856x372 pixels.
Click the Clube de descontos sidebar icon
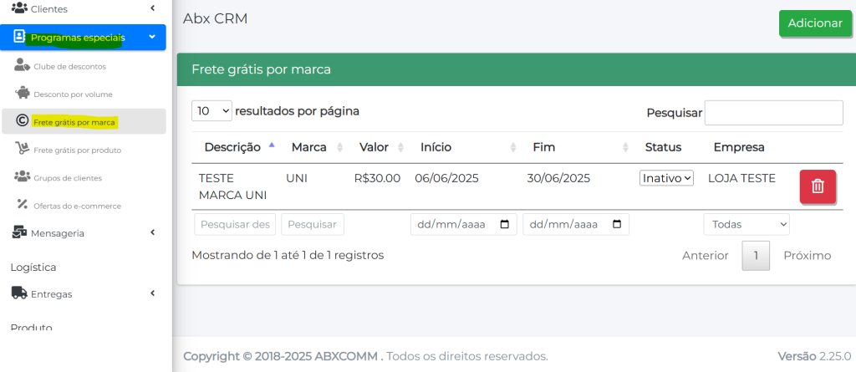click(23, 65)
